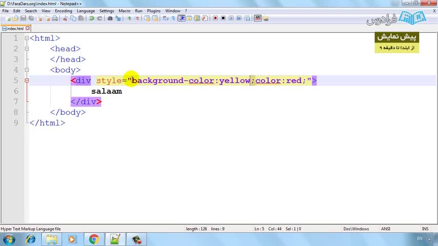This screenshot has height=246, width=438.
Task: Open the Plugins menu
Action: pos(154,11)
